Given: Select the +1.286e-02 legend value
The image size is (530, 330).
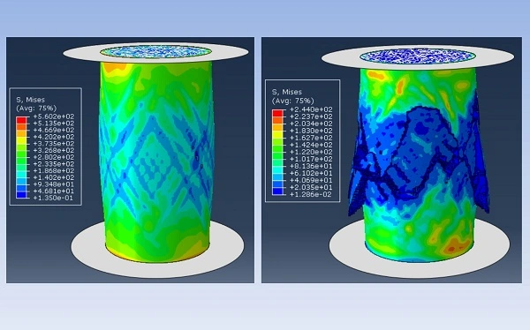Looking at the screenshot, I should (x=311, y=194).
